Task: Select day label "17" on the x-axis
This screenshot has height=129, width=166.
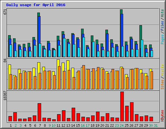Action: click(88, 125)
